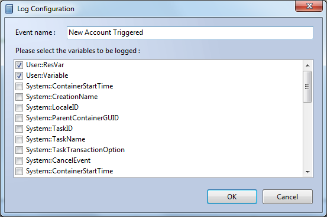Check the System::CancelEvent box
This screenshot has width=327, height=217.
pos(19,160)
